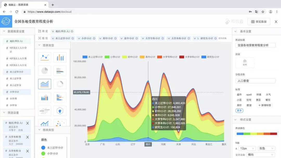Click the 添加次轴 link
Viewport: 281px width, 158px height.
[x=222, y=38]
